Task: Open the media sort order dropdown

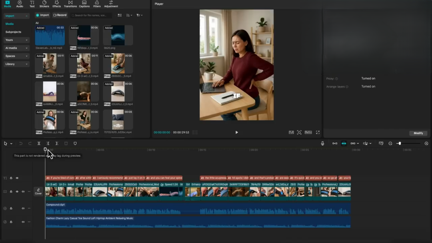Action: pos(129,15)
